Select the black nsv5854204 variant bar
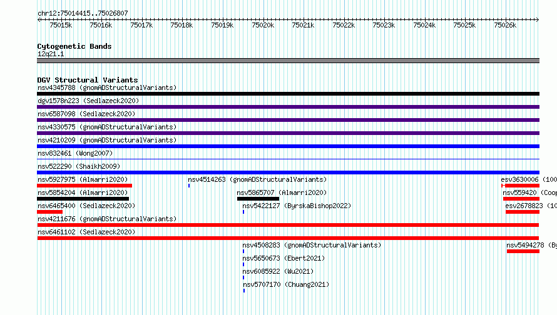The image size is (557, 315). (x=83, y=199)
